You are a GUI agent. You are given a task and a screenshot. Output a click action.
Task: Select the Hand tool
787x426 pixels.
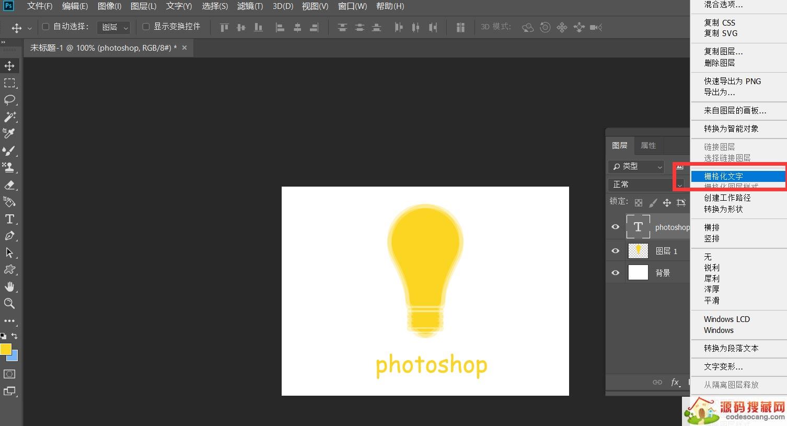click(9, 286)
